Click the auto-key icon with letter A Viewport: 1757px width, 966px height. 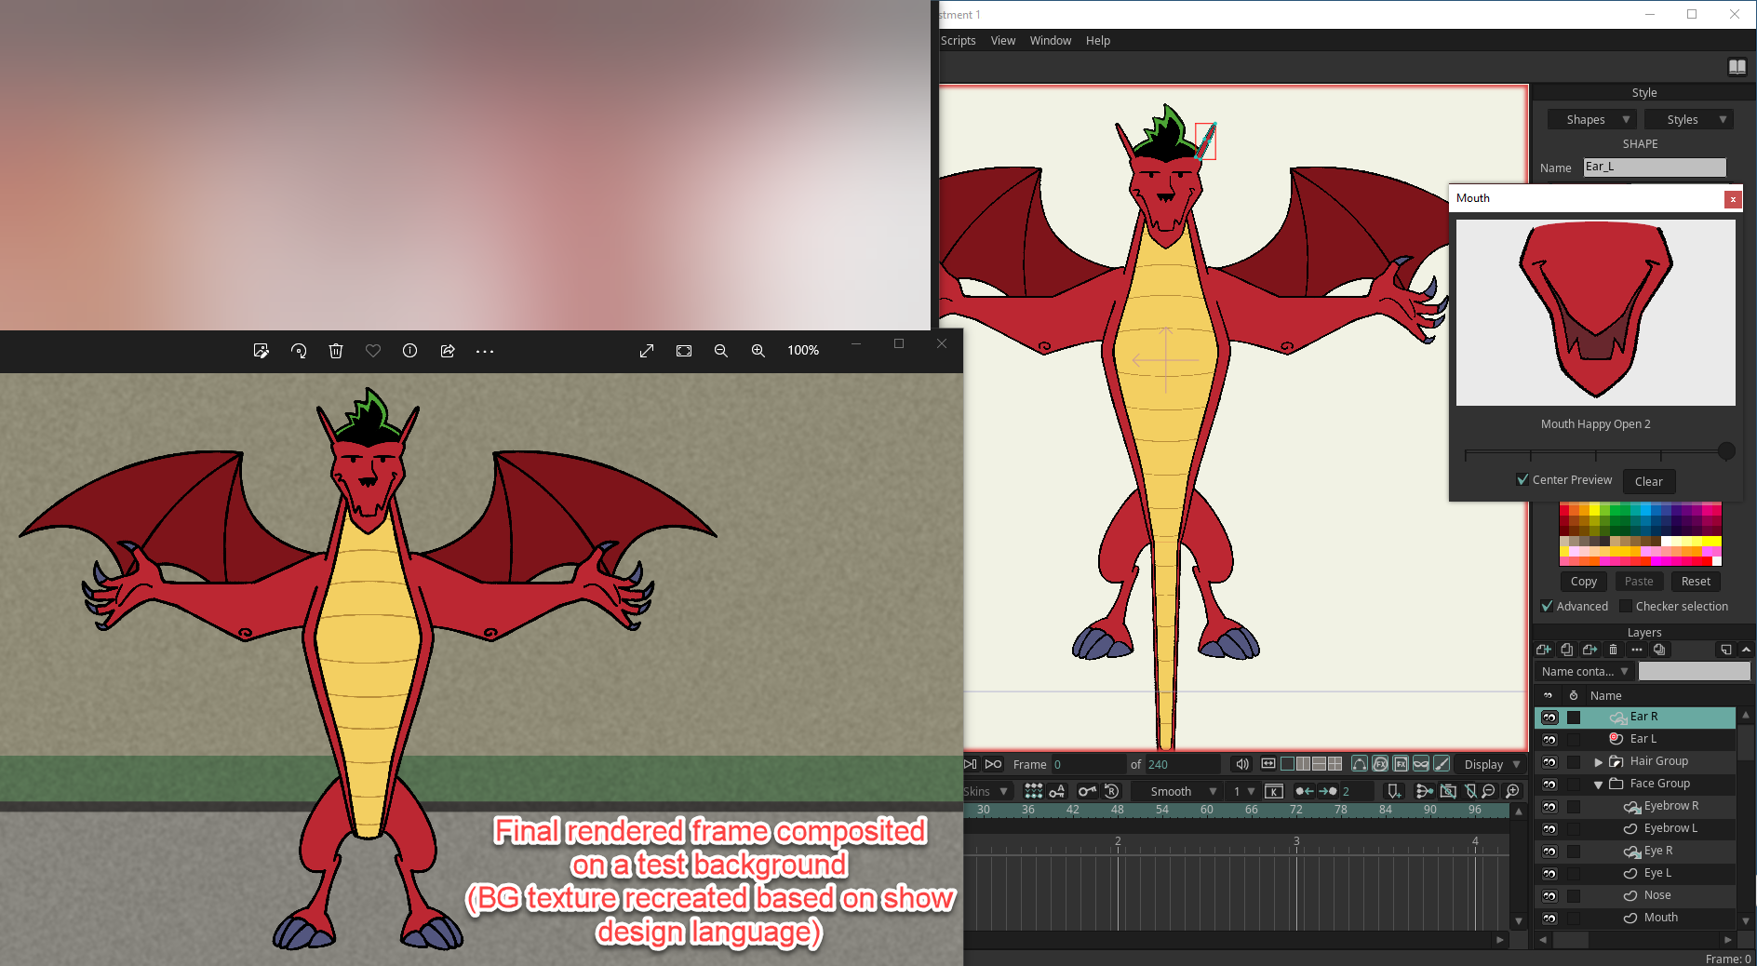[1057, 791]
